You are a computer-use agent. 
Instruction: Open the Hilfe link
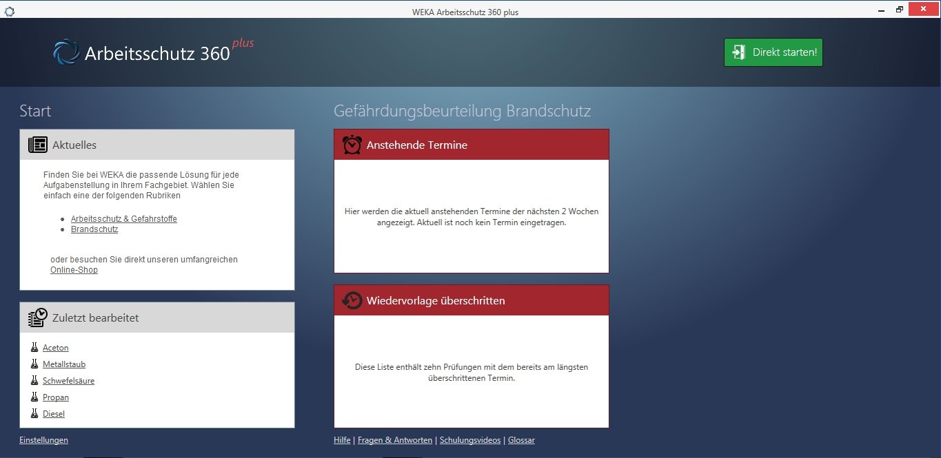tap(342, 440)
